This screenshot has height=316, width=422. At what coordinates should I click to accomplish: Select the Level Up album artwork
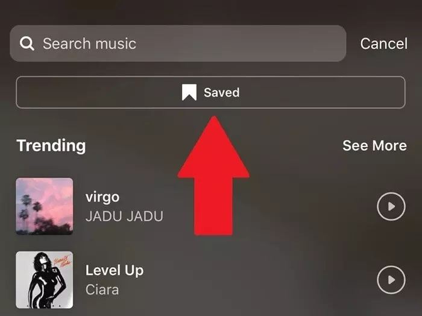tap(45, 280)
